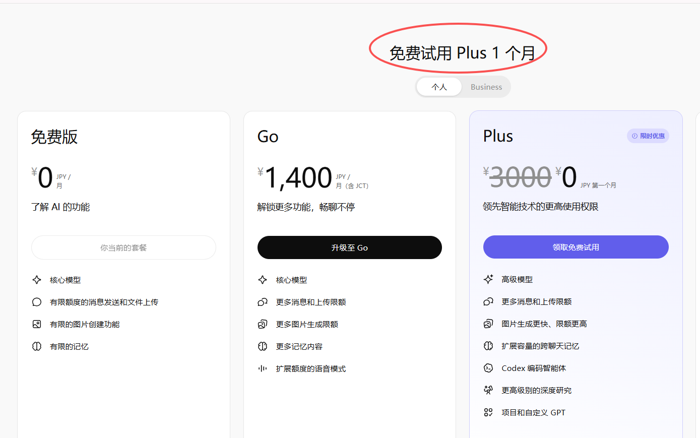The height and width of the screenshot is (438, 700).
Task: Click the ¥1,400 price
Action: point(295,178)
